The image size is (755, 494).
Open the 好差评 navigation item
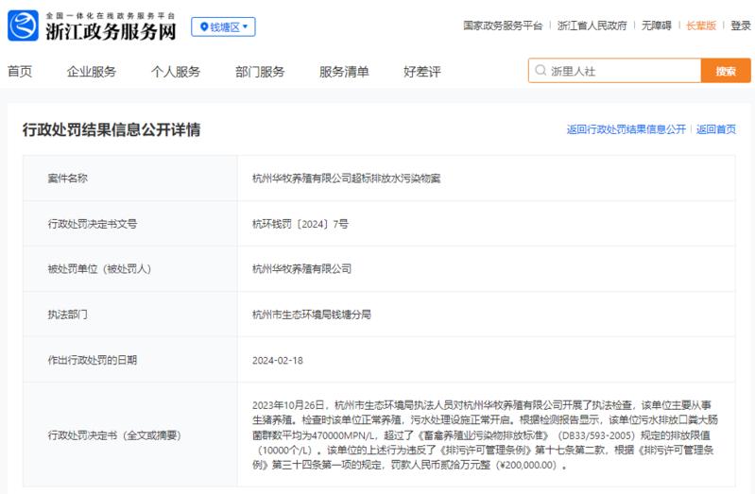point(421,72)
